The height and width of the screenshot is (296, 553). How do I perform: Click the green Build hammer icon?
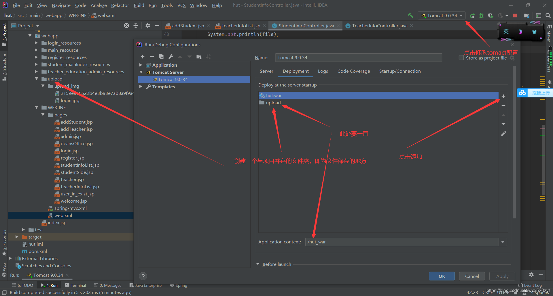coord(410,16)
